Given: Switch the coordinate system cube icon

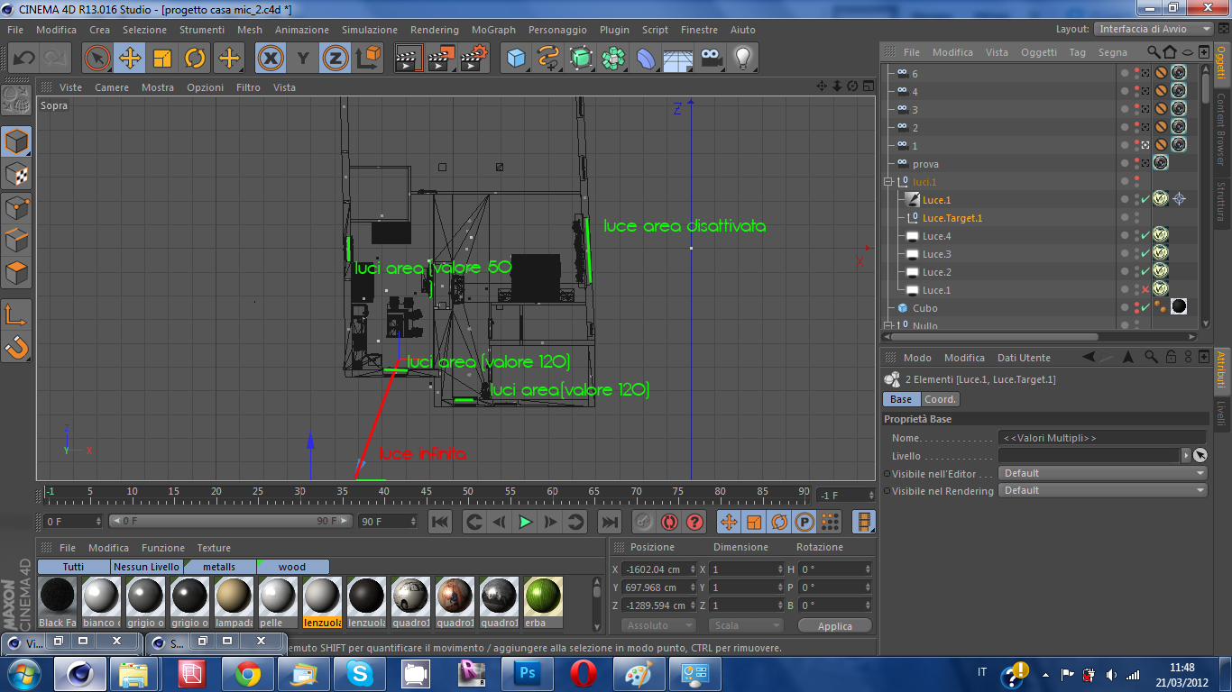Looking at the screenshot, I should [x=368, y=59].
